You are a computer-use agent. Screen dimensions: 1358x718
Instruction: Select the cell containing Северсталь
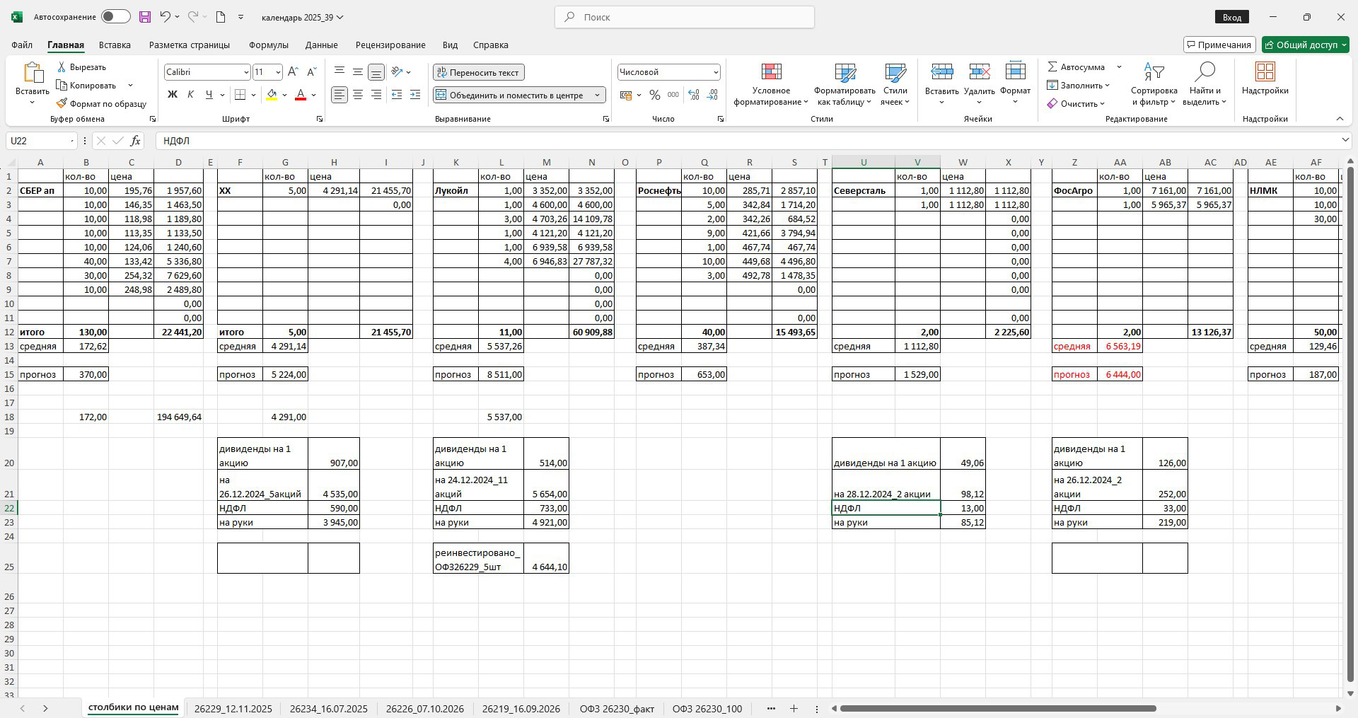pyautogui.click(x=864, y=190)
